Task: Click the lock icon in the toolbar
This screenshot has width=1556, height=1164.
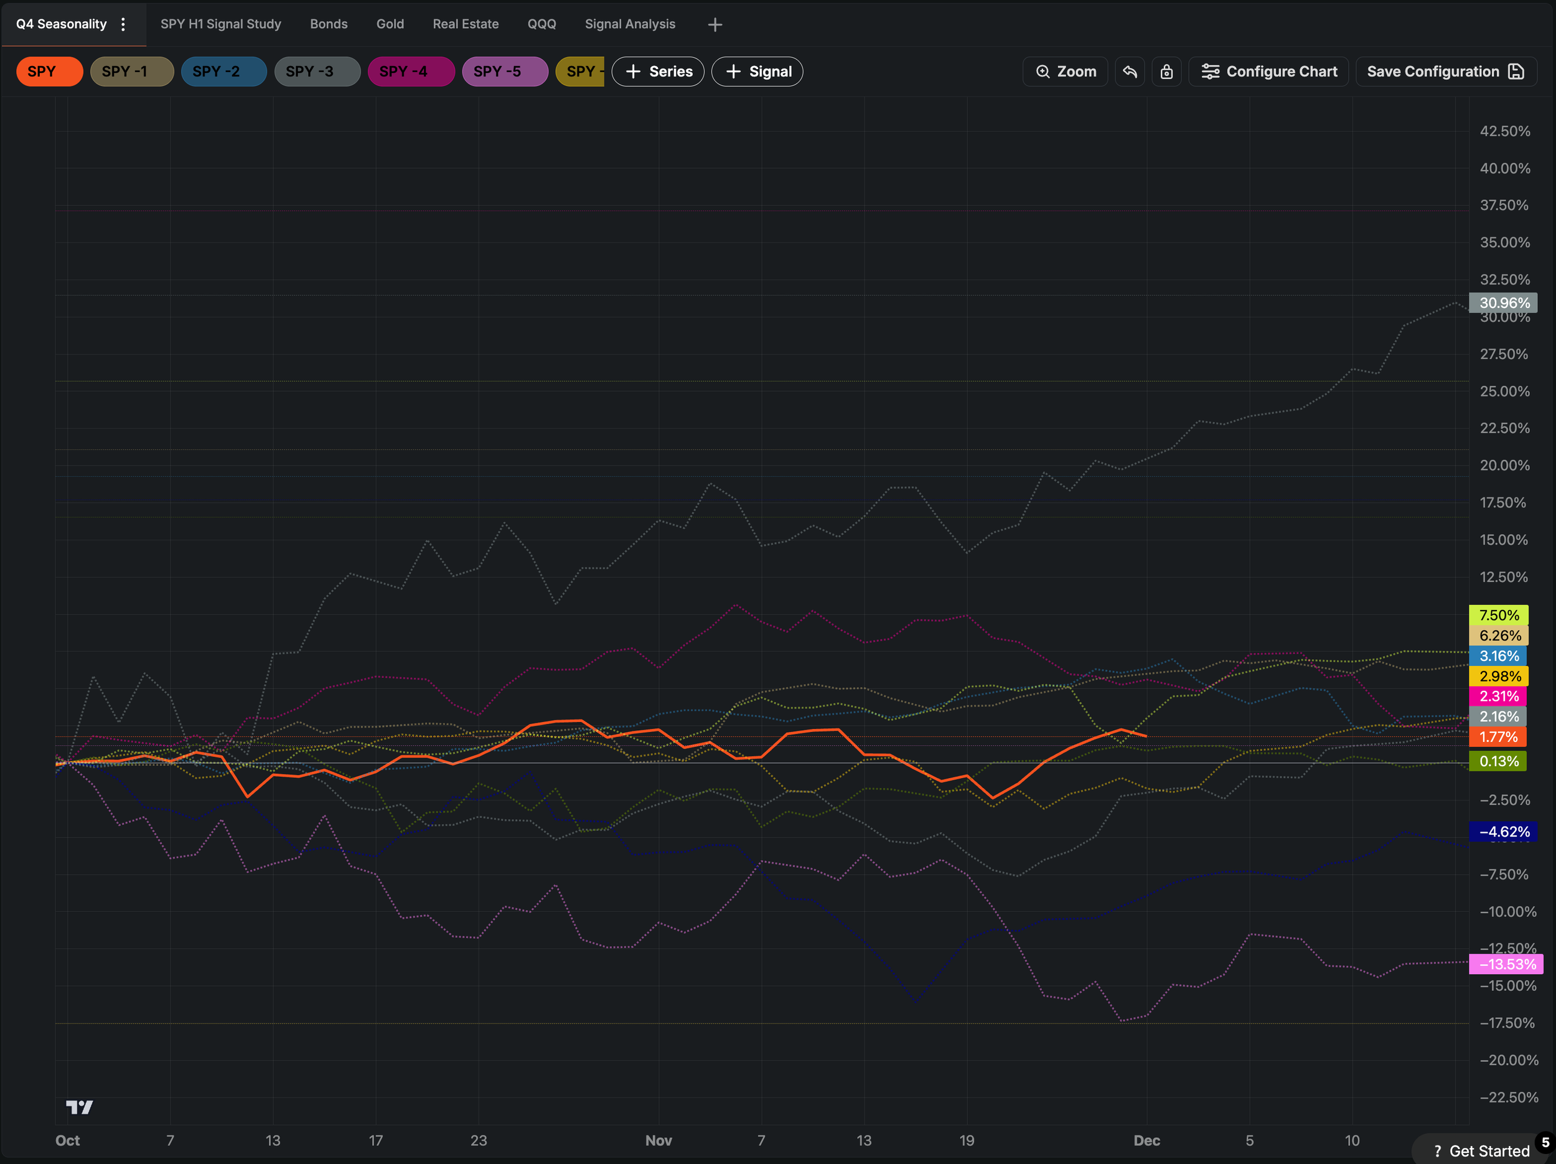Action: click(1166, 72)
